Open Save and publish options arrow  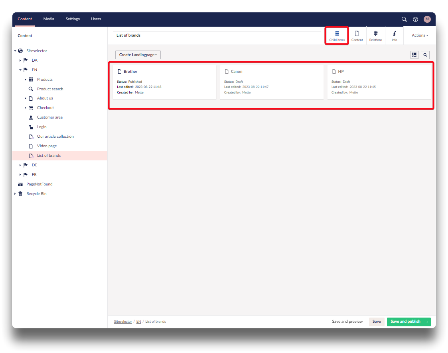tap(427, 322)
